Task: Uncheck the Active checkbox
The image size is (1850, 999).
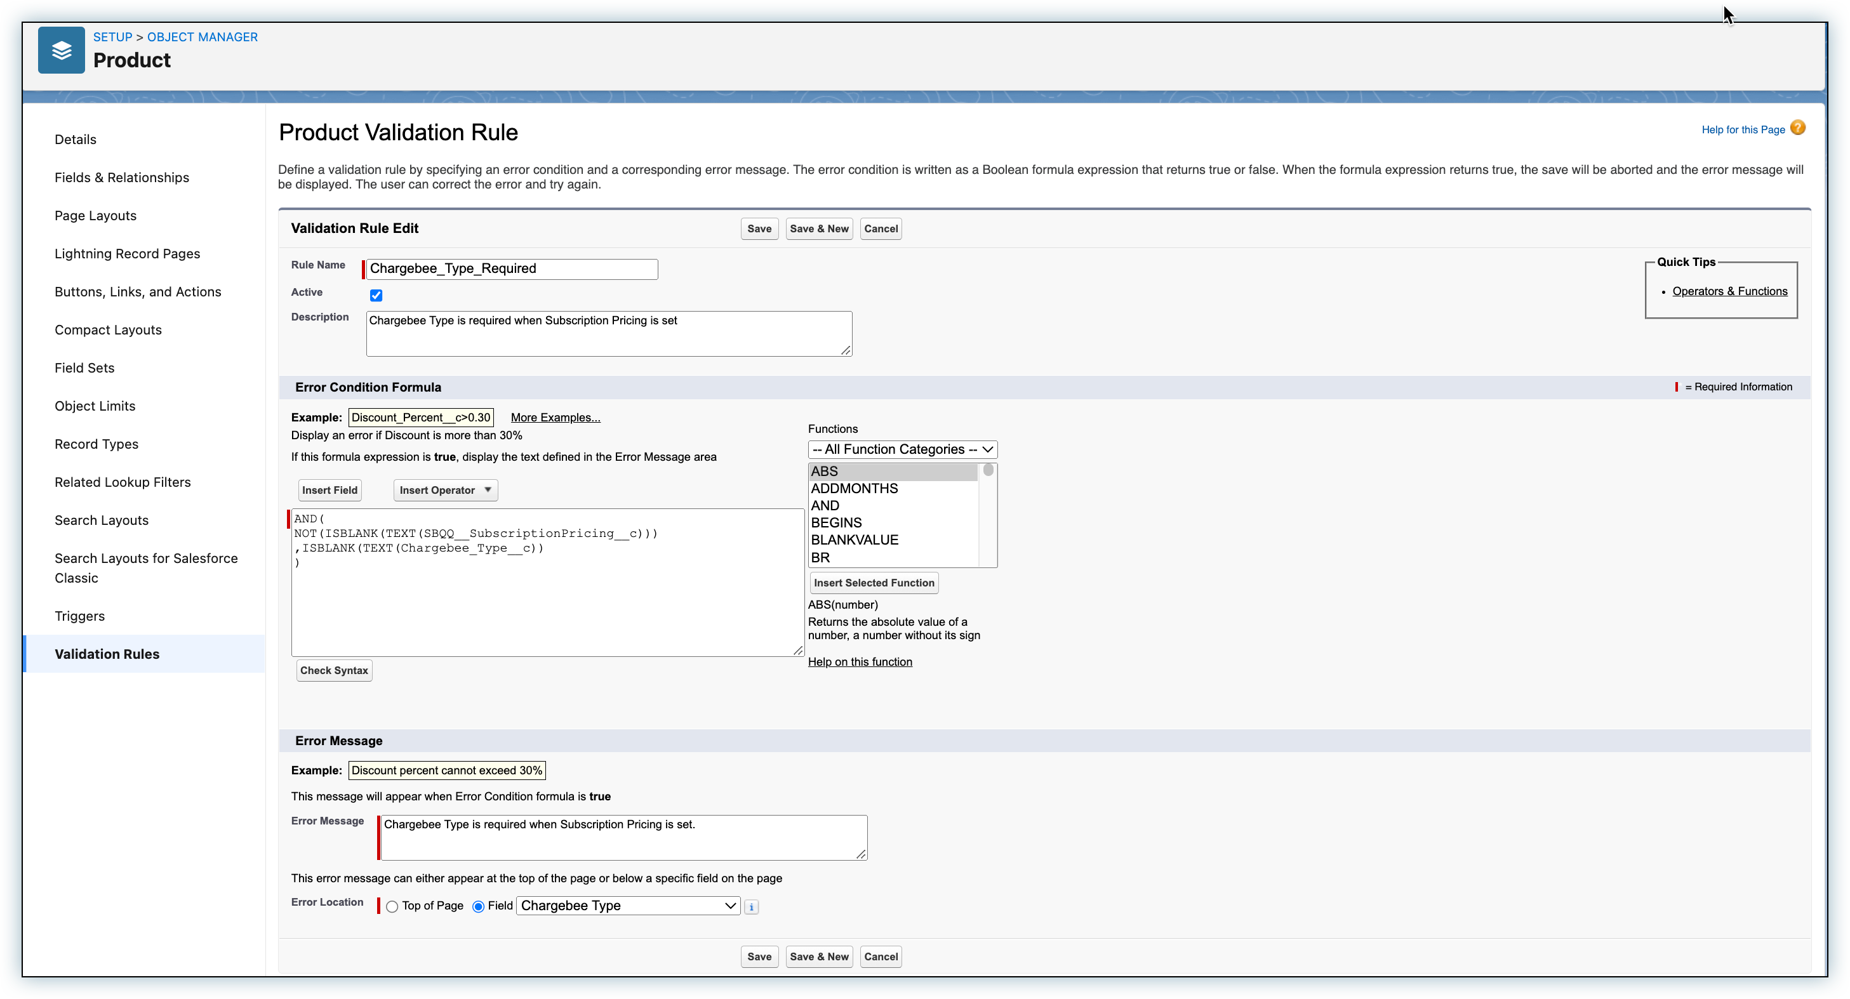Action: click(x=376, y=295)
